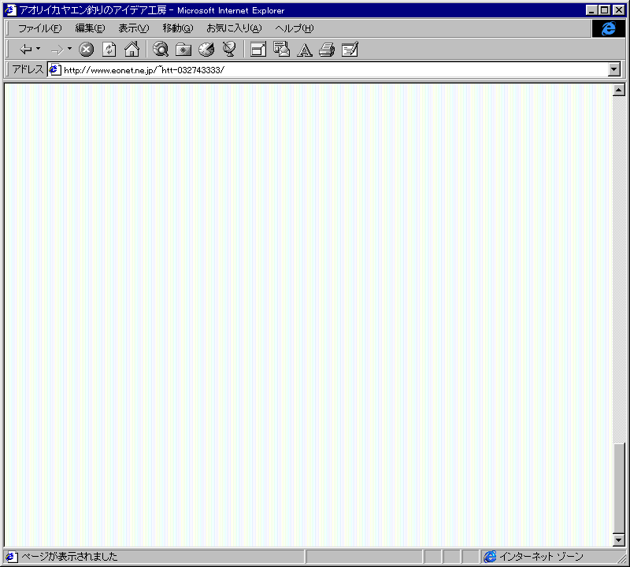
Task: Open the Back button history dropdown
Action: tap(39, 49)
